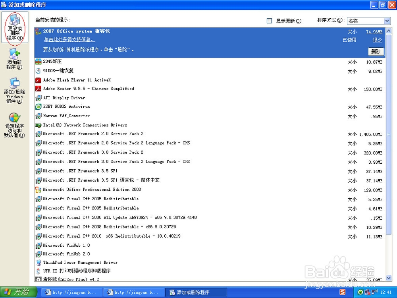Image resolution: width=397 pixels, height=298 pixels.
Task: Click the 91DOS一键恢复 program icon
Action: [x=38, y=71]
